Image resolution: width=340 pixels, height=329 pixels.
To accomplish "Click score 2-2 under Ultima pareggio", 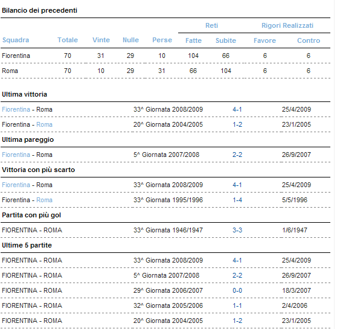I will 237,155.
